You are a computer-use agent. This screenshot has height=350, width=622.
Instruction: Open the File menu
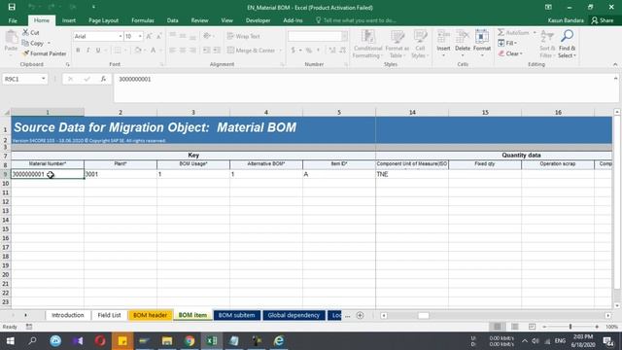pos(13,20)
